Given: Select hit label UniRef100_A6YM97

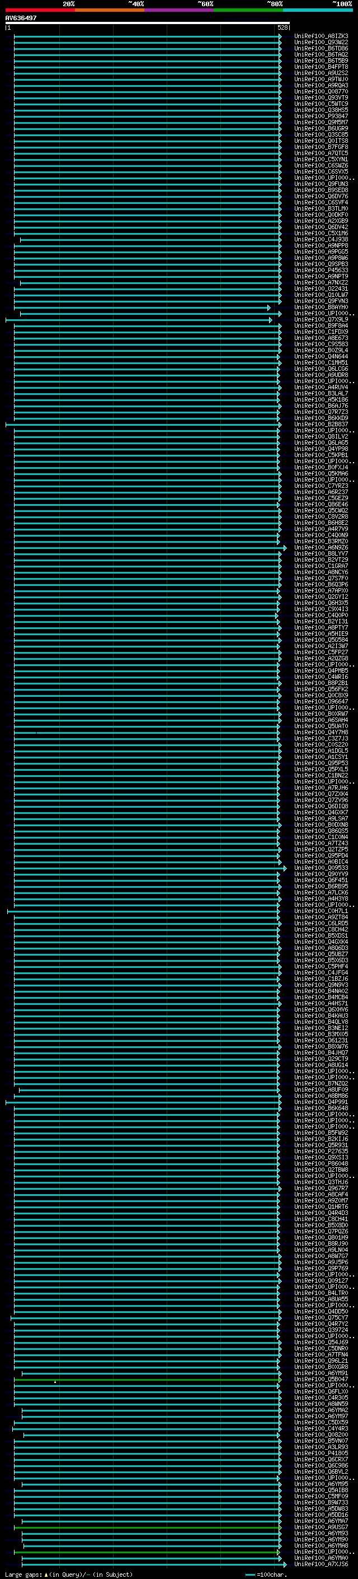Looking at the screenshot, I should 321,1416.
